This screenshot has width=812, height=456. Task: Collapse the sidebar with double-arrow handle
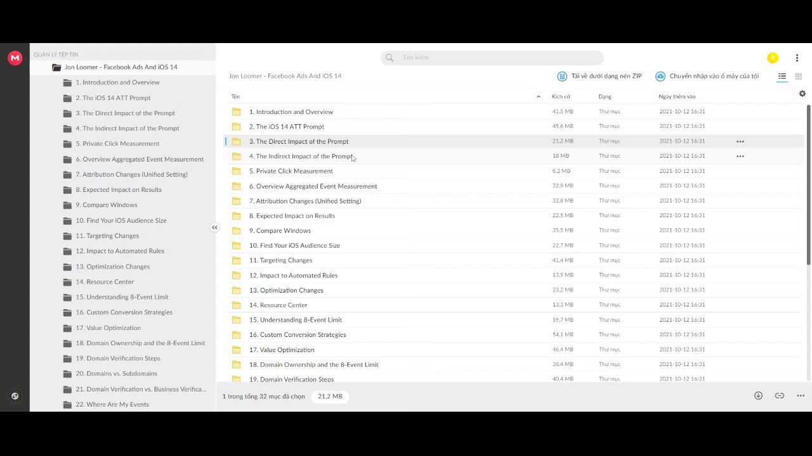[x=214, y=227]
